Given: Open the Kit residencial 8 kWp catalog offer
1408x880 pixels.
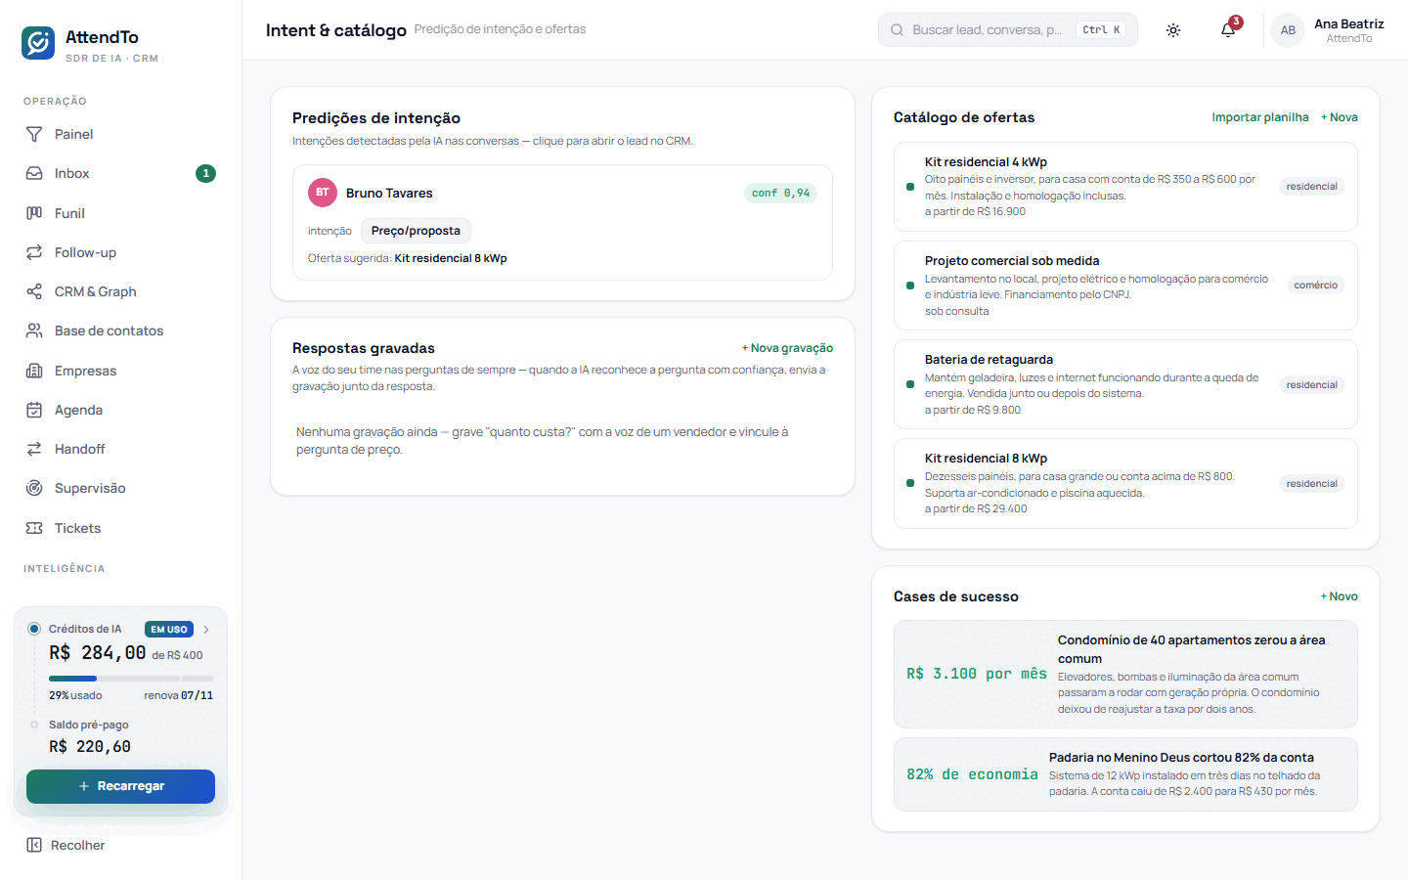Looking at the screenshot, I should click(x=1125, y=483).
